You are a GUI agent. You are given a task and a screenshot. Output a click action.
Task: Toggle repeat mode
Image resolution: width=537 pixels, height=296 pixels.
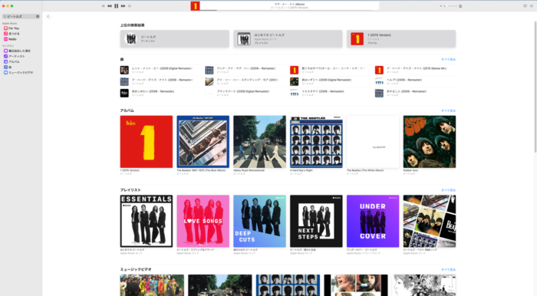point(130,6)
